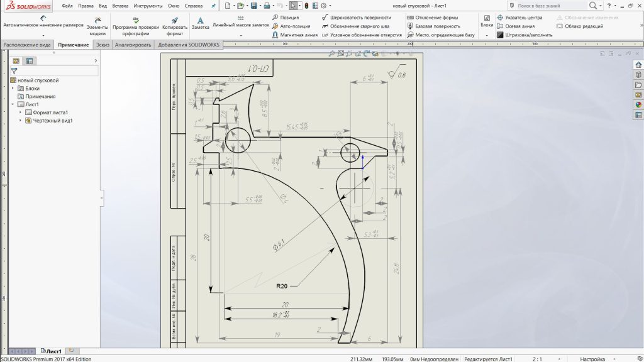Image resolution: width=644 pixels, height=362 pixels.
Task: Click the New document icon
Action: click(228, 6)
